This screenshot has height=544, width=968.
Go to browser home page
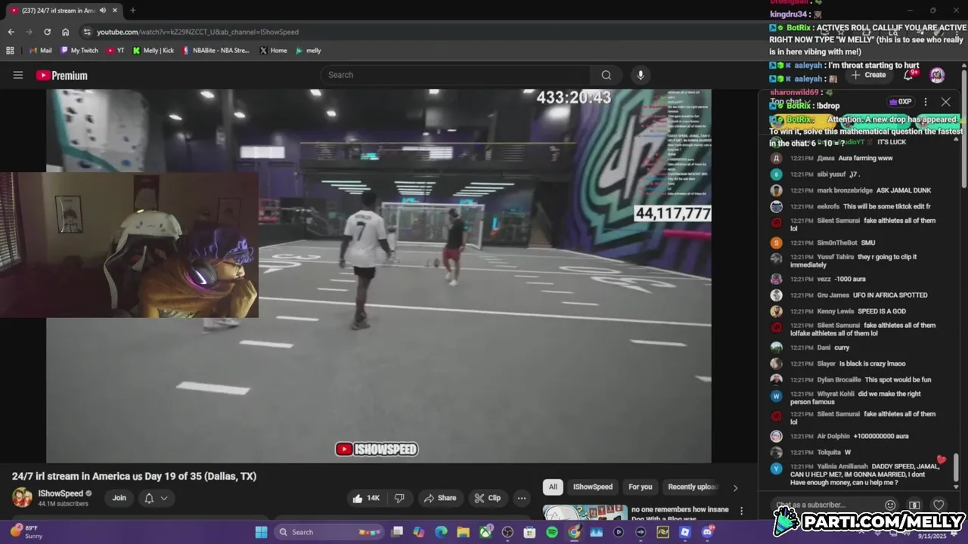pyautogui.click(x=66, y=32)
